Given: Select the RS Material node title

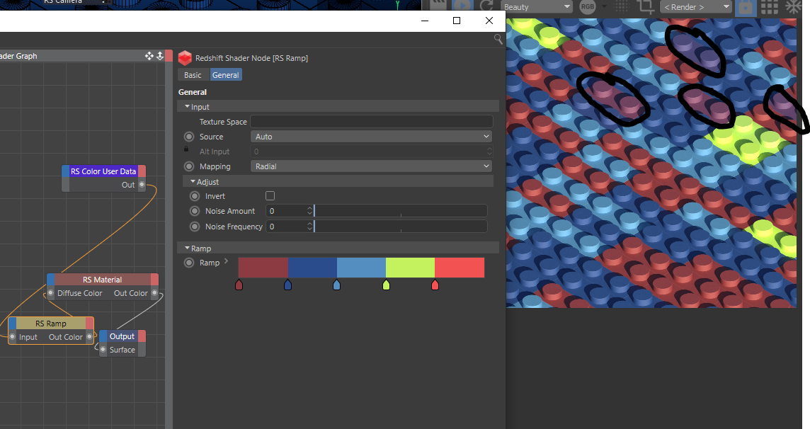Looking at the screenshot, I should click(x=102, y=280).
